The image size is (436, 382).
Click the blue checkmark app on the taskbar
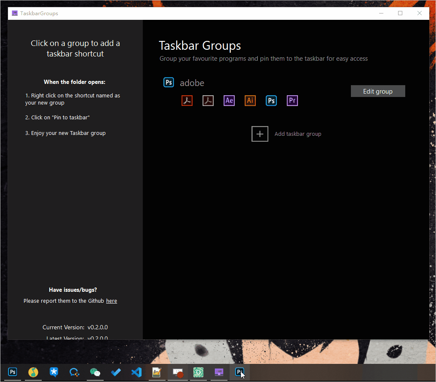(116, 372)
